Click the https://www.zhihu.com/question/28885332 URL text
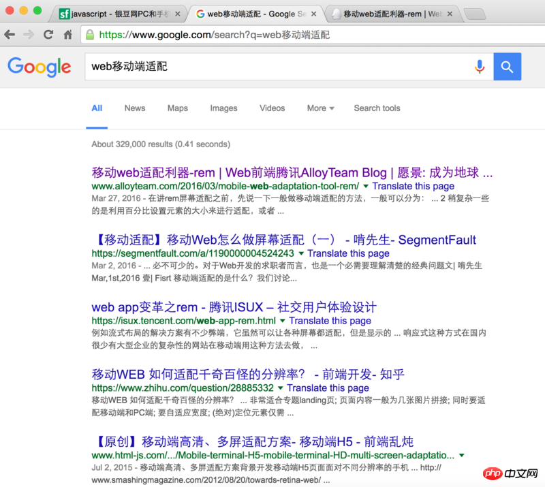Viewport: 545px width, 487px height. tap(183, 388)
